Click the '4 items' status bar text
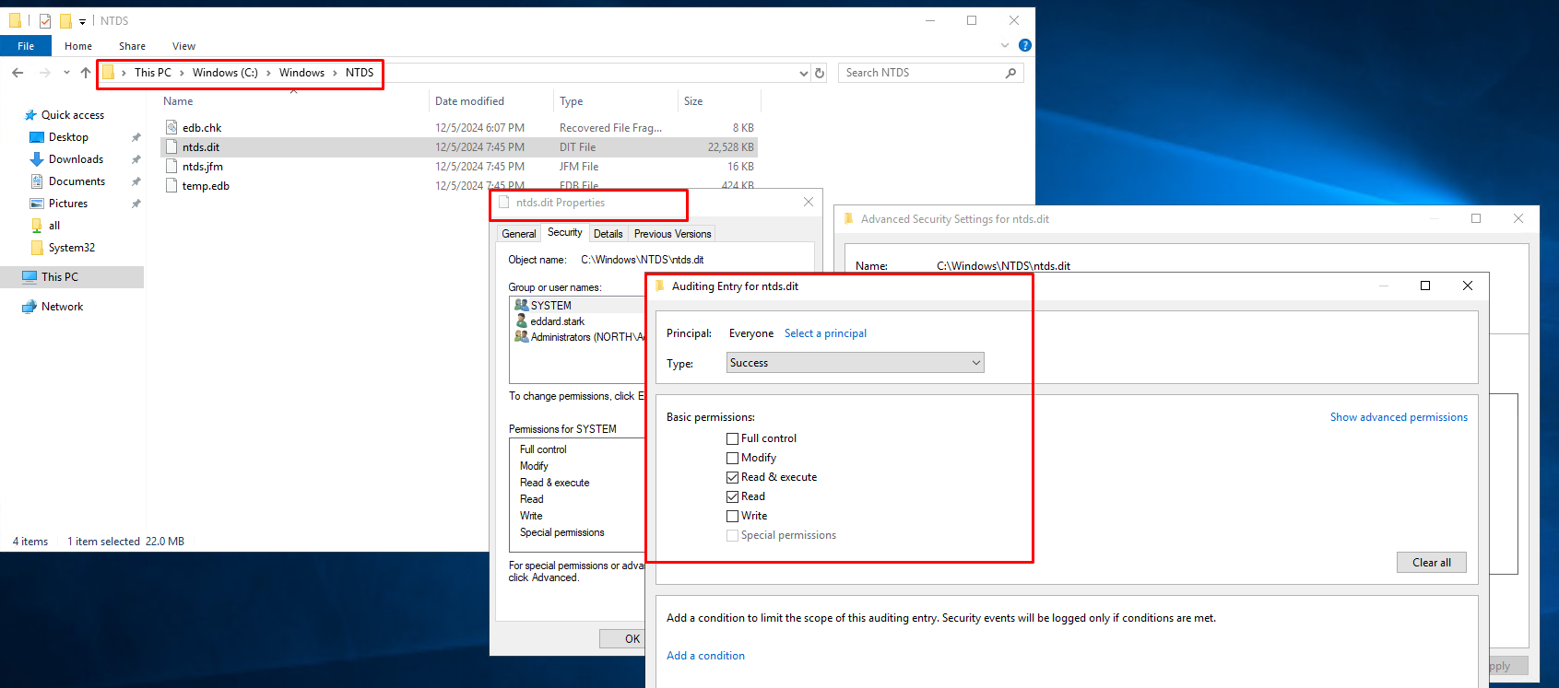 click(x=30, y=542)
